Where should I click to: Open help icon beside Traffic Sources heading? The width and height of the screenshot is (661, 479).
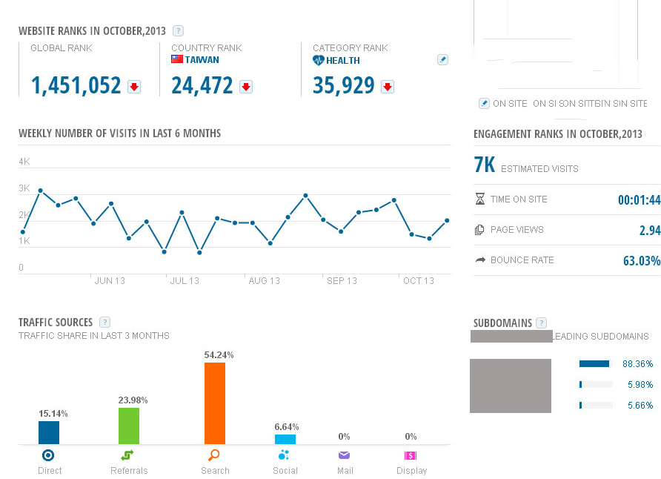click(x=104, y=322)
